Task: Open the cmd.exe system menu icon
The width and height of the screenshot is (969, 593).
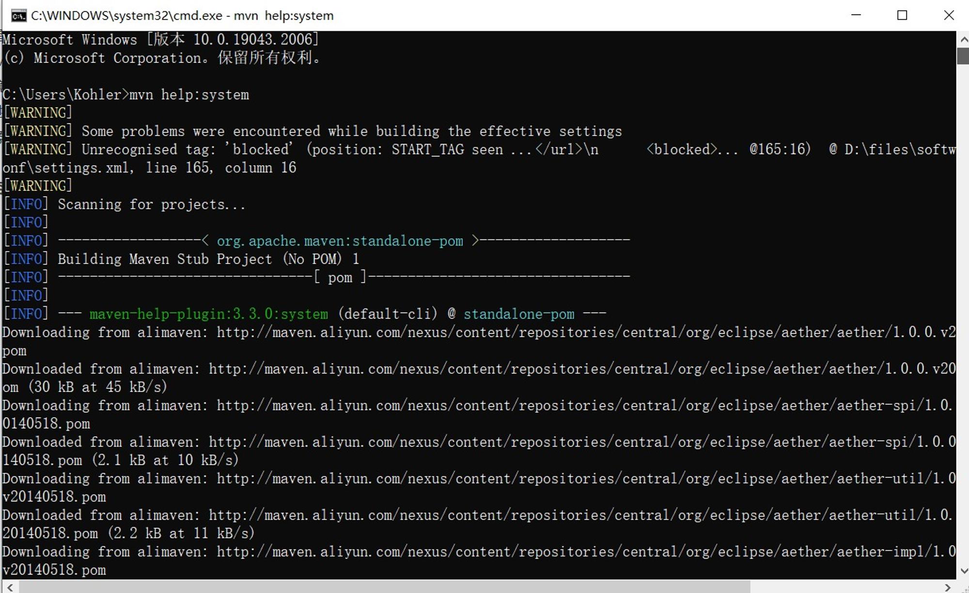Action: 19,16
